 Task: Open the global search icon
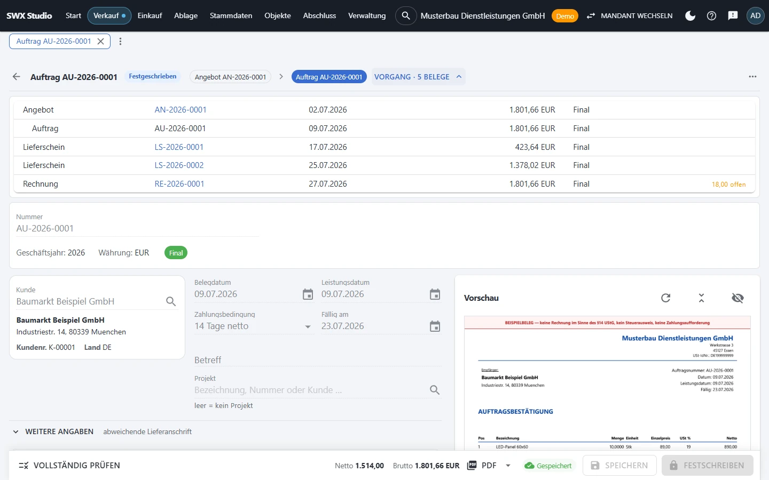(406, 16)
